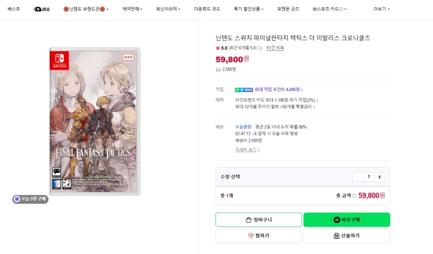Click the info icon beside 최근 6개월 5.0

[258, 48]
